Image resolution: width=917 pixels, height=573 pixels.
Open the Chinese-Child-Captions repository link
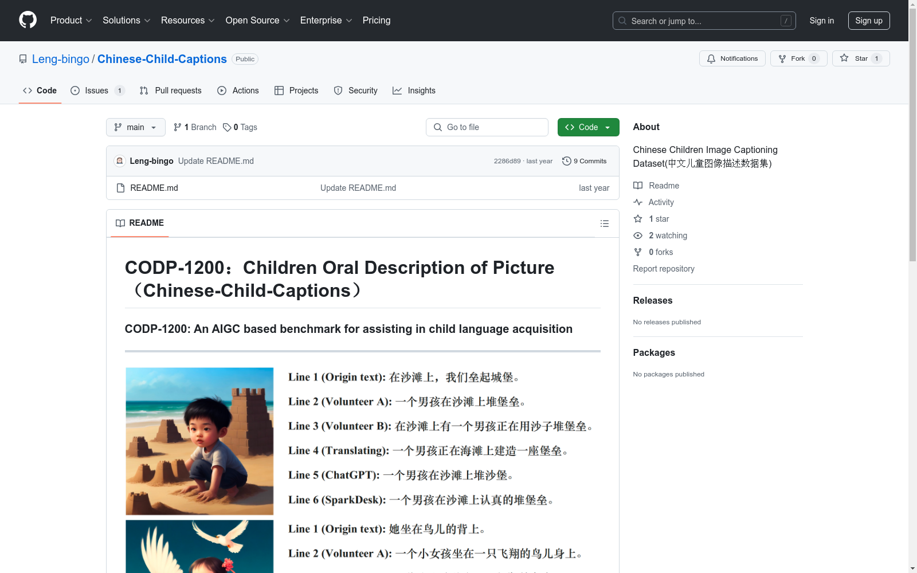click(162, 59)
